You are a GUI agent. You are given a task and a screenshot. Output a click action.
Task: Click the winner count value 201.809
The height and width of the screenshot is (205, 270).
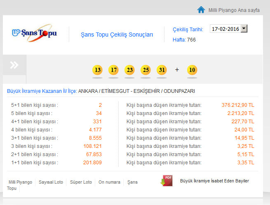coord(92,163)
